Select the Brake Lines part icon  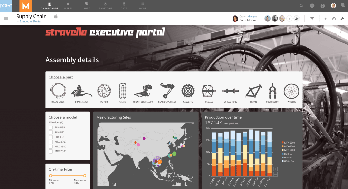tap(58, 91)
